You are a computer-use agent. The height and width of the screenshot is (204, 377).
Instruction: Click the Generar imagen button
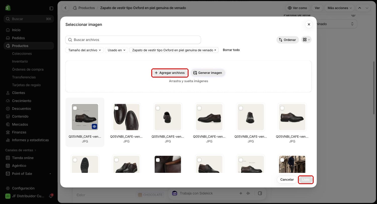pos(208,73)
